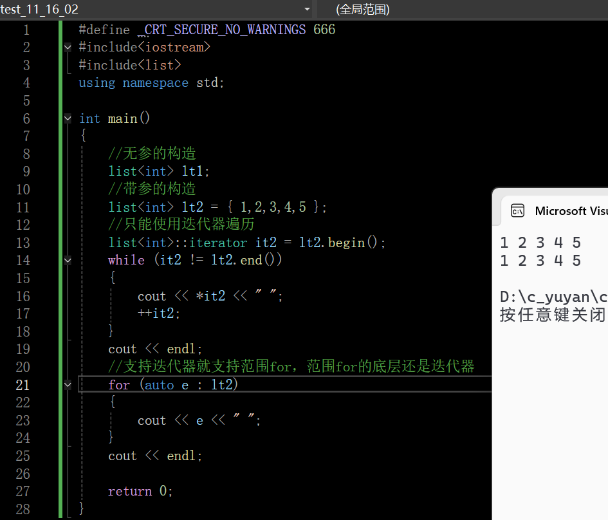Click the comment //无参的构造
This screenshot has height=520, width=608.
pyautogui.click(x=152, y=154)
